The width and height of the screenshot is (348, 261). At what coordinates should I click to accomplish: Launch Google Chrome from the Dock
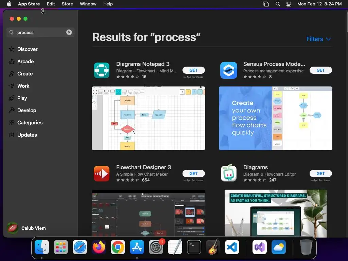click(x=118, y=247)
